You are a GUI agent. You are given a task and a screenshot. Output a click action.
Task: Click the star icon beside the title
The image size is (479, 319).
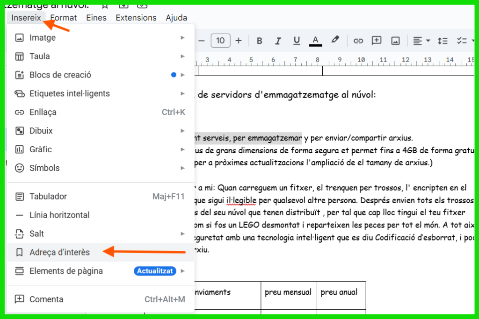pyautogui.click(x=105, y=5)
